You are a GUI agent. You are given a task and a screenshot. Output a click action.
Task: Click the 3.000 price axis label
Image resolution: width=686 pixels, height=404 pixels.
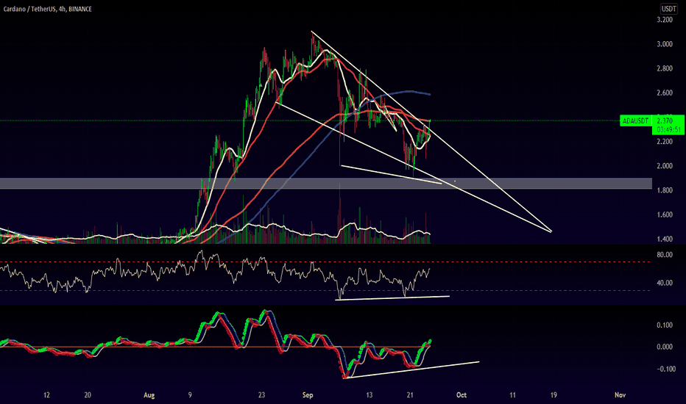(x=665, y=44)
